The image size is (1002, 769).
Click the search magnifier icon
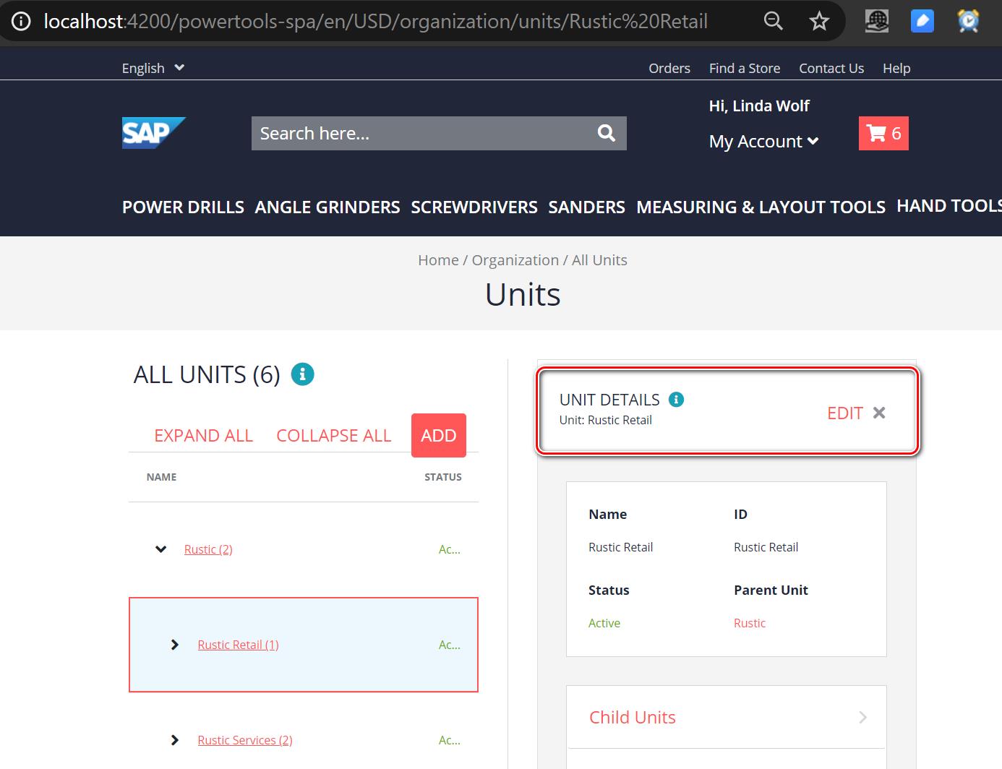[x=607, y=133]
